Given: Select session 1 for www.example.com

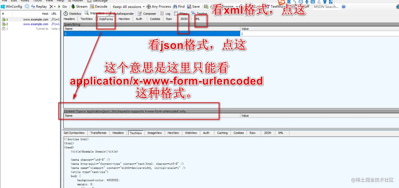Looking at the screenshot, I should [x=30, y=19].
